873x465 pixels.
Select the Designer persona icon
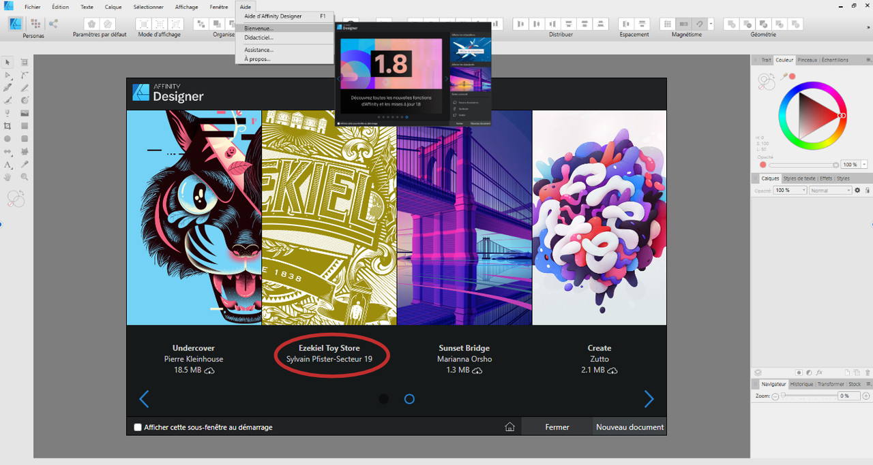(15, 24)
